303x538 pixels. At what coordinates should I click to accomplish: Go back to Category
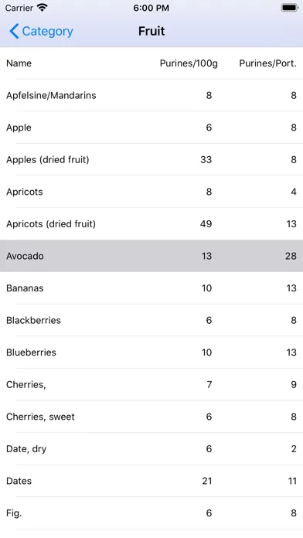41,31
